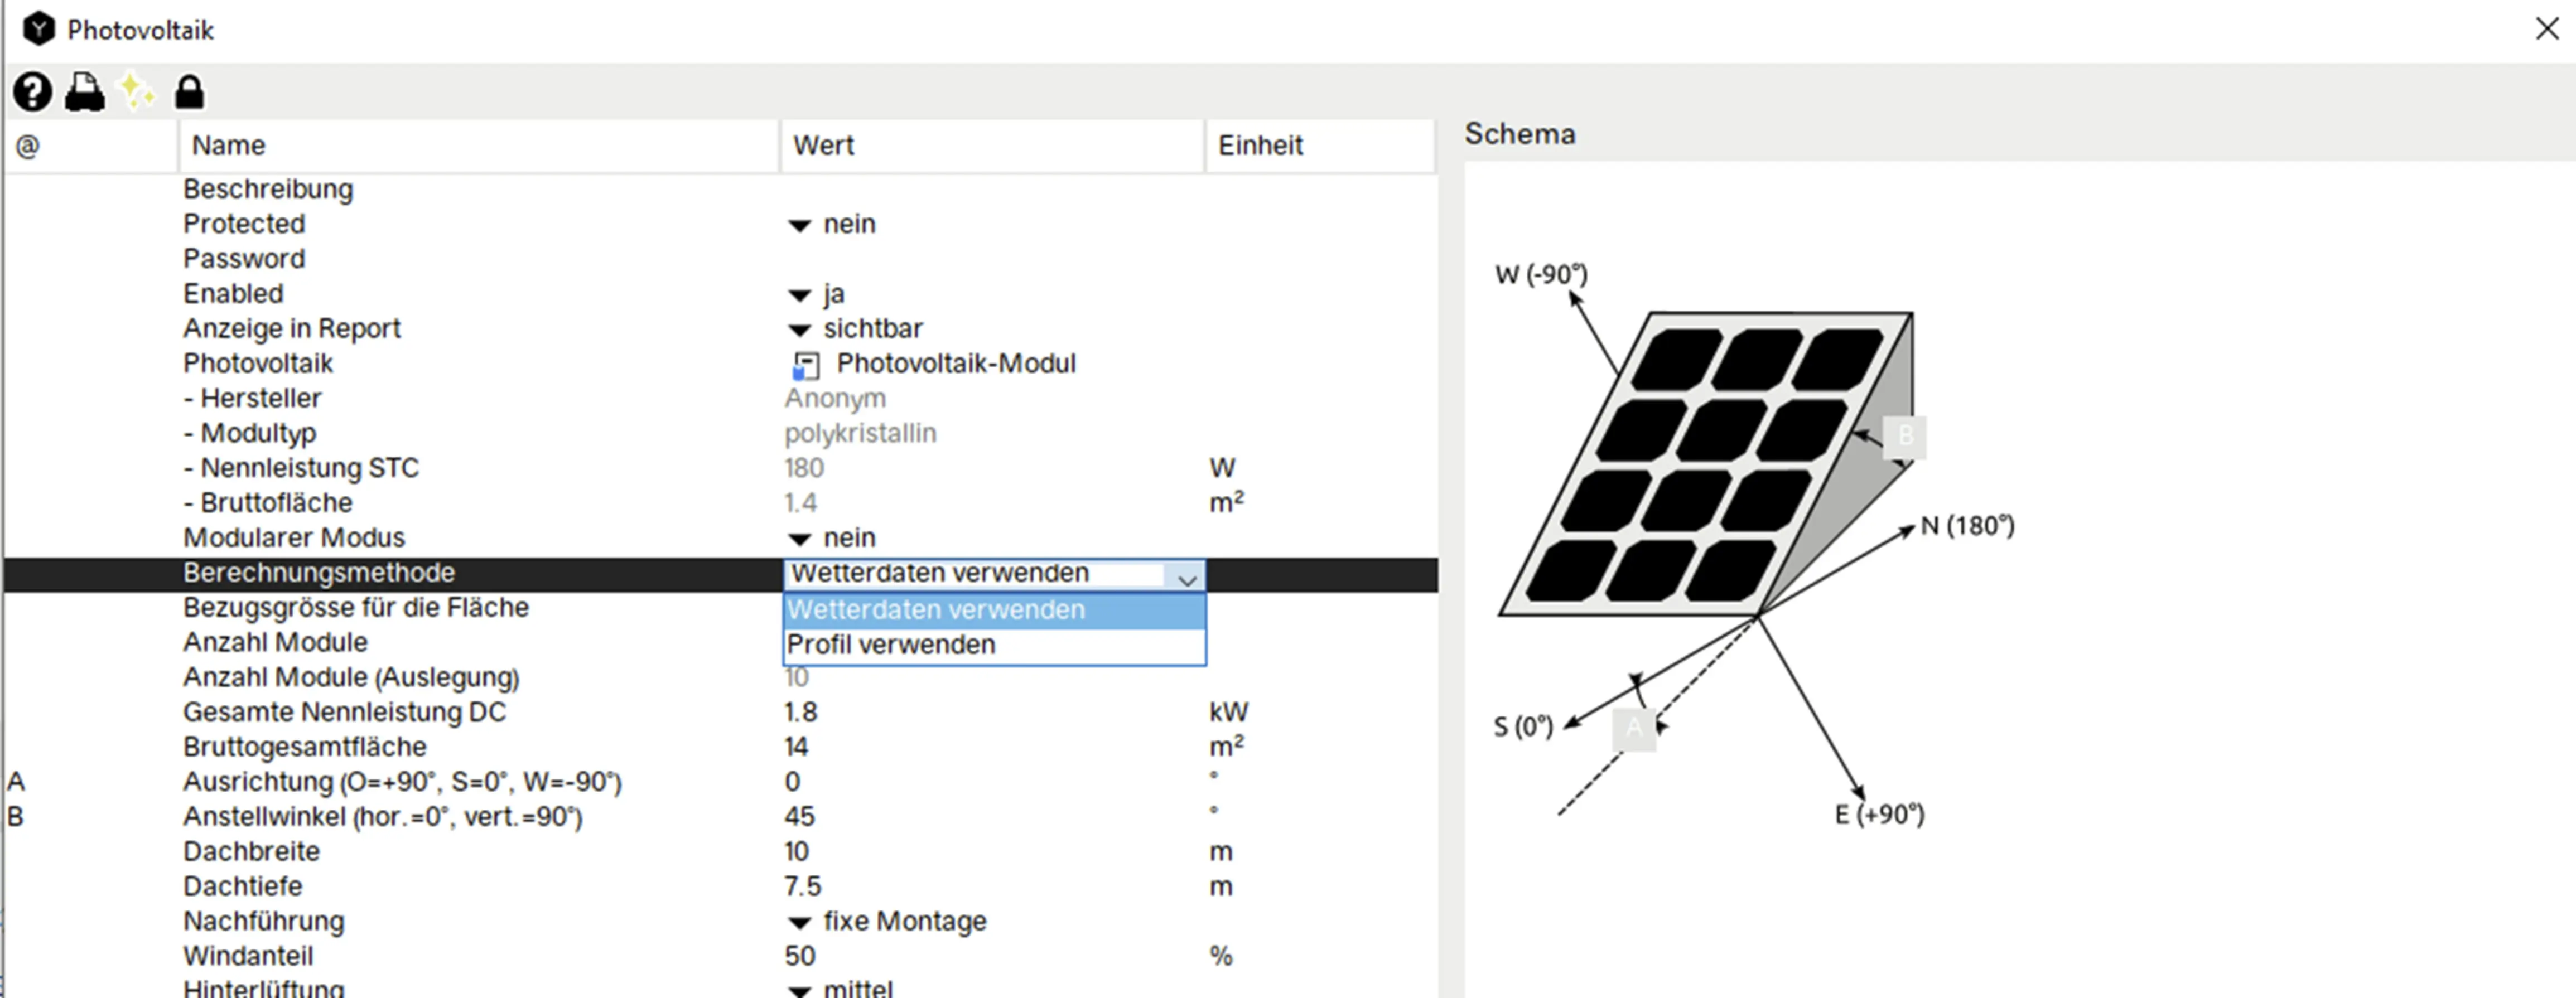Click the help question mark icon

tap(32, 92)
